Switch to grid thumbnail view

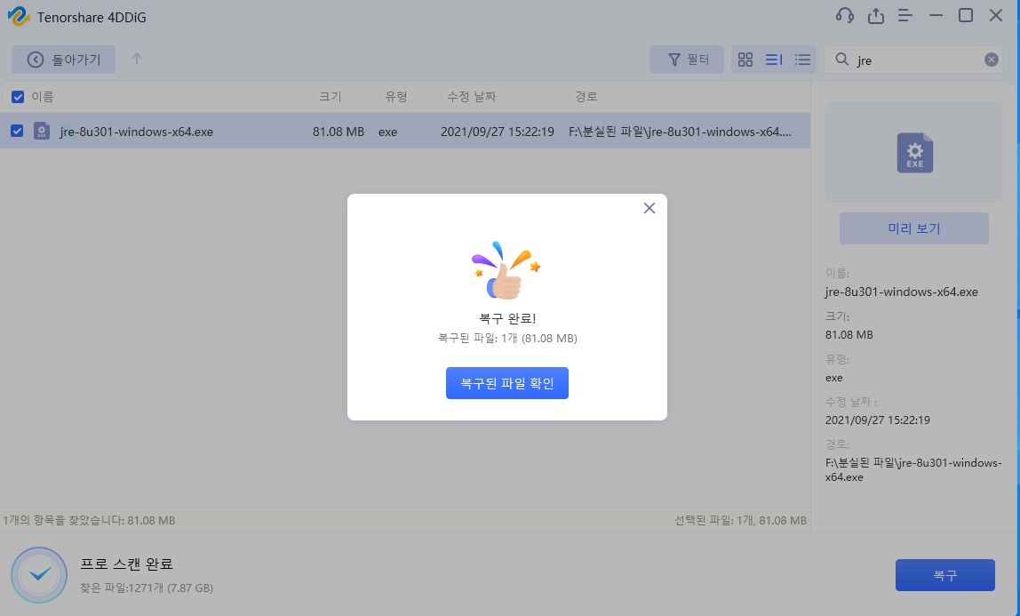745,60
